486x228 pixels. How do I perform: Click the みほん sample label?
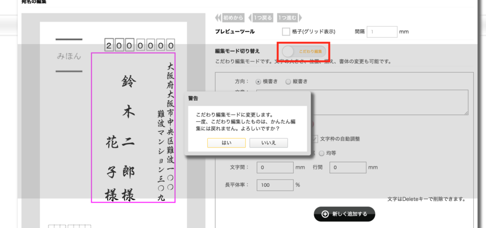pos(69,56)
